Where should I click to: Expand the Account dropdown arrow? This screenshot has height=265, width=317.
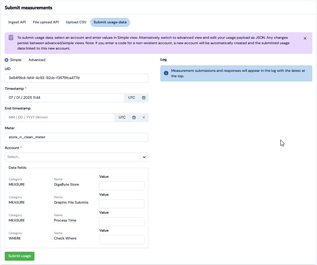coord(144,157)
